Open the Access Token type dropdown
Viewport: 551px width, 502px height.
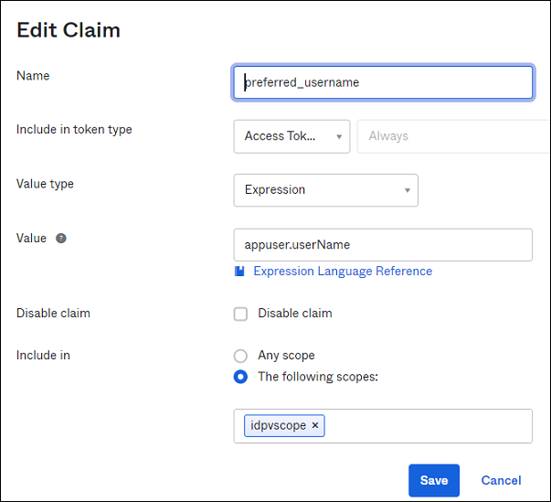pyautogui.click(x=291, y=136)
